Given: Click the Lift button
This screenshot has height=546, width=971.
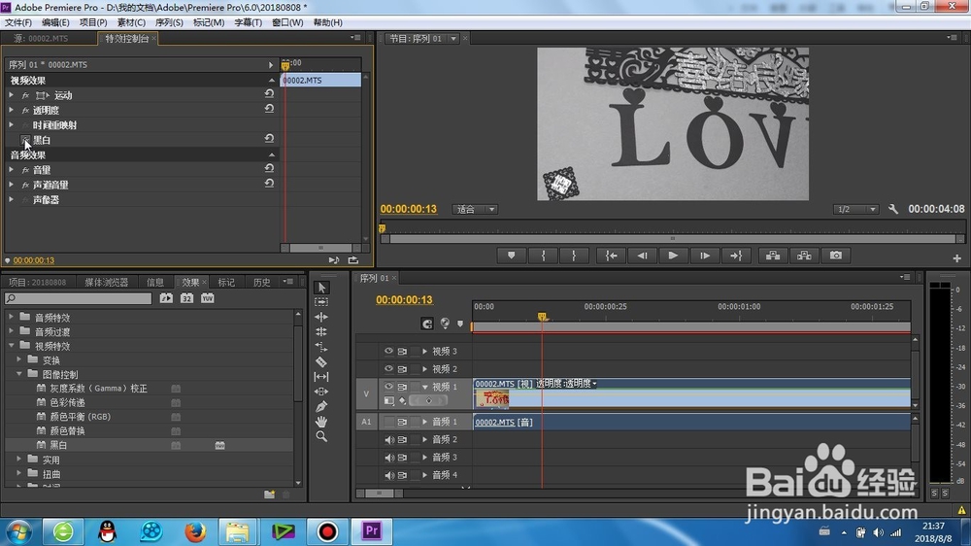Looking at the screenshot, I should (773, 256).
